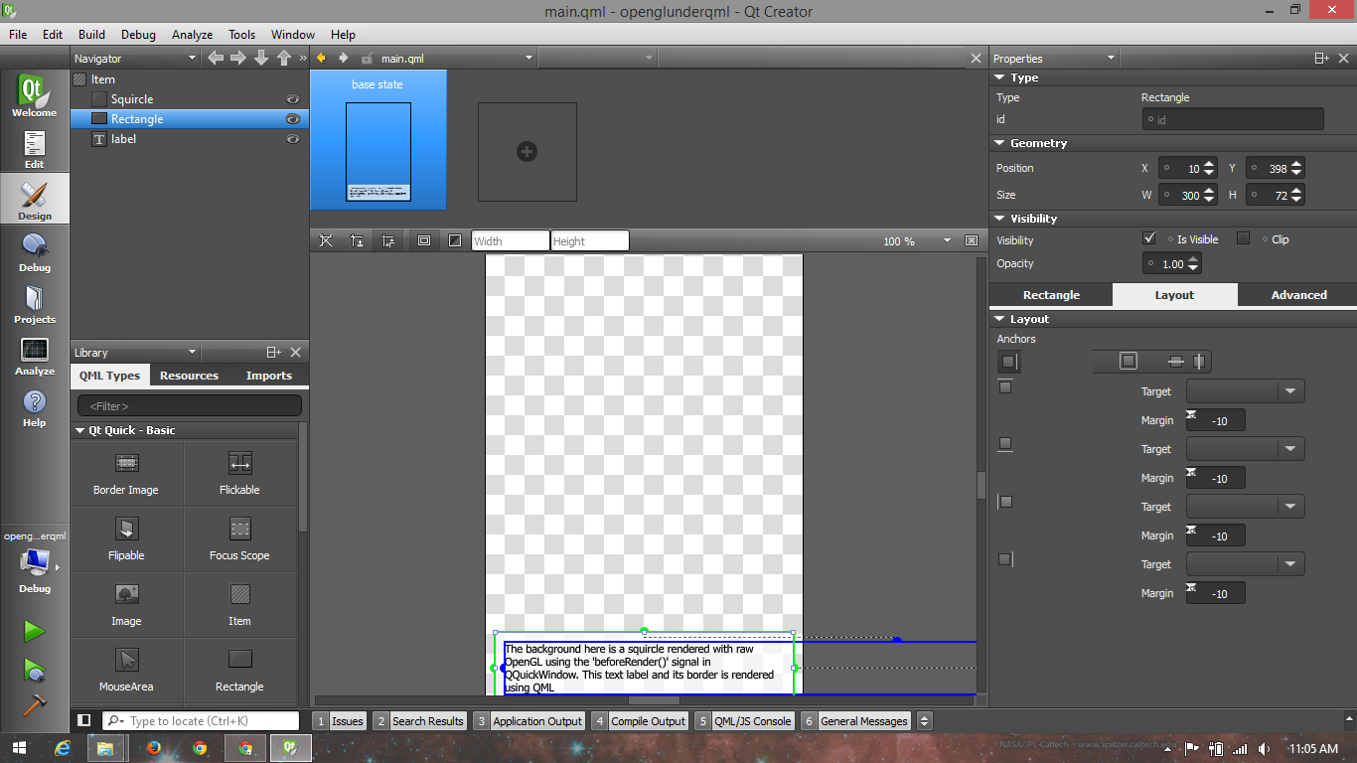Collapse the Visibility section
Image resolution: width=1357 pixels, height=763 pixels.
click(x=1000, y=219)
